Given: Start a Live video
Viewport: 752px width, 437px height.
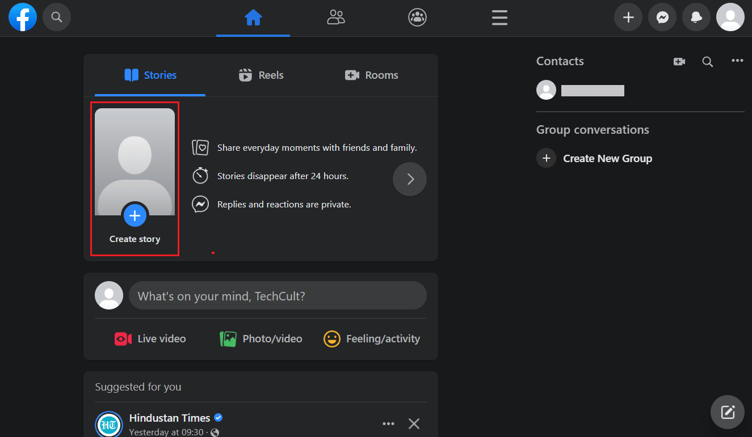Looking at the screenshot, I should click(x=150, y=339).
